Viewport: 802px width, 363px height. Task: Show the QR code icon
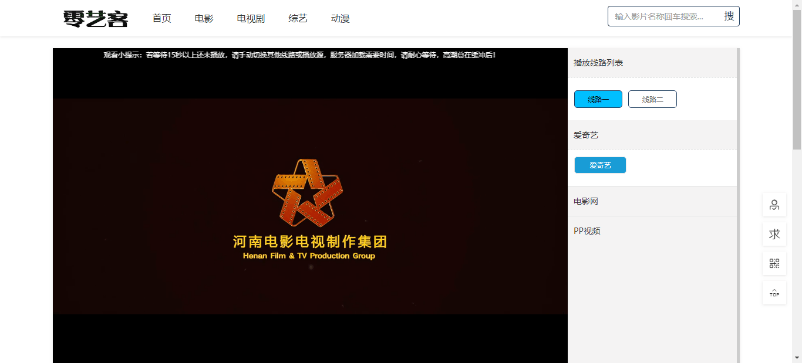pos(774,263)
